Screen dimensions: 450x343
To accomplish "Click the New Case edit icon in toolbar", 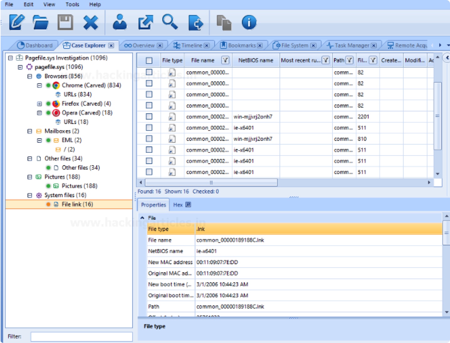I will pos(17,22).
